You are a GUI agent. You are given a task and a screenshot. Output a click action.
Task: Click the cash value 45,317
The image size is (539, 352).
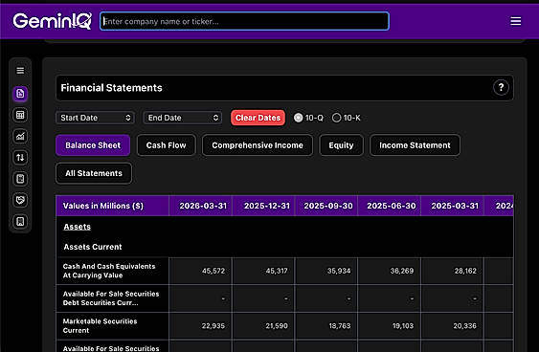pos(277,271)
